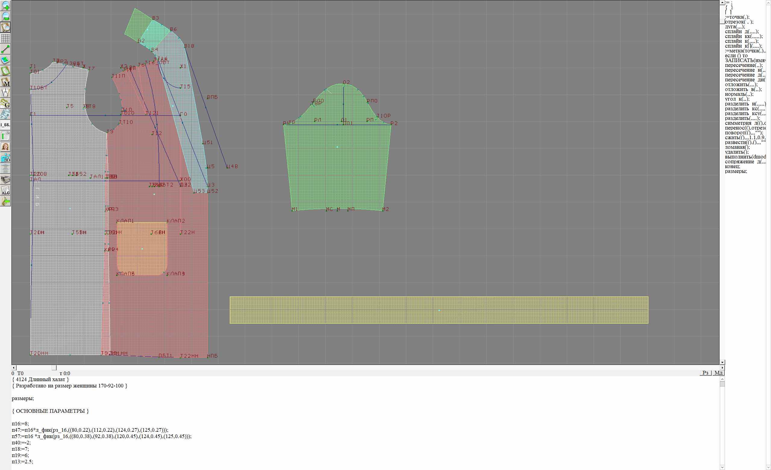This screenshot has width=771, height=470.
Task: Insert 'отрезок( , );' command from list
Action: coord(739,22)
